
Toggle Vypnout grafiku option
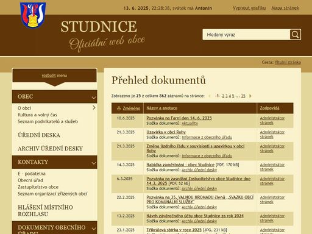pos(249,8)
